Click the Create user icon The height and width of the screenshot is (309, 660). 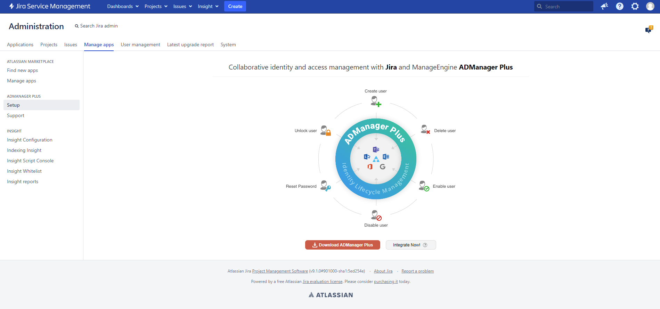[x=376, y=101]
